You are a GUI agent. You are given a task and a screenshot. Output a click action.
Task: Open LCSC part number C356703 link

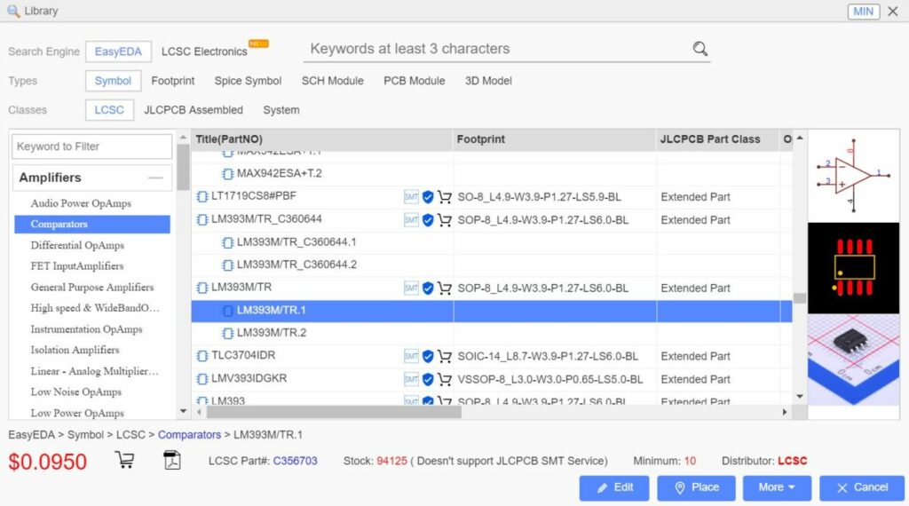pos(295,461)
